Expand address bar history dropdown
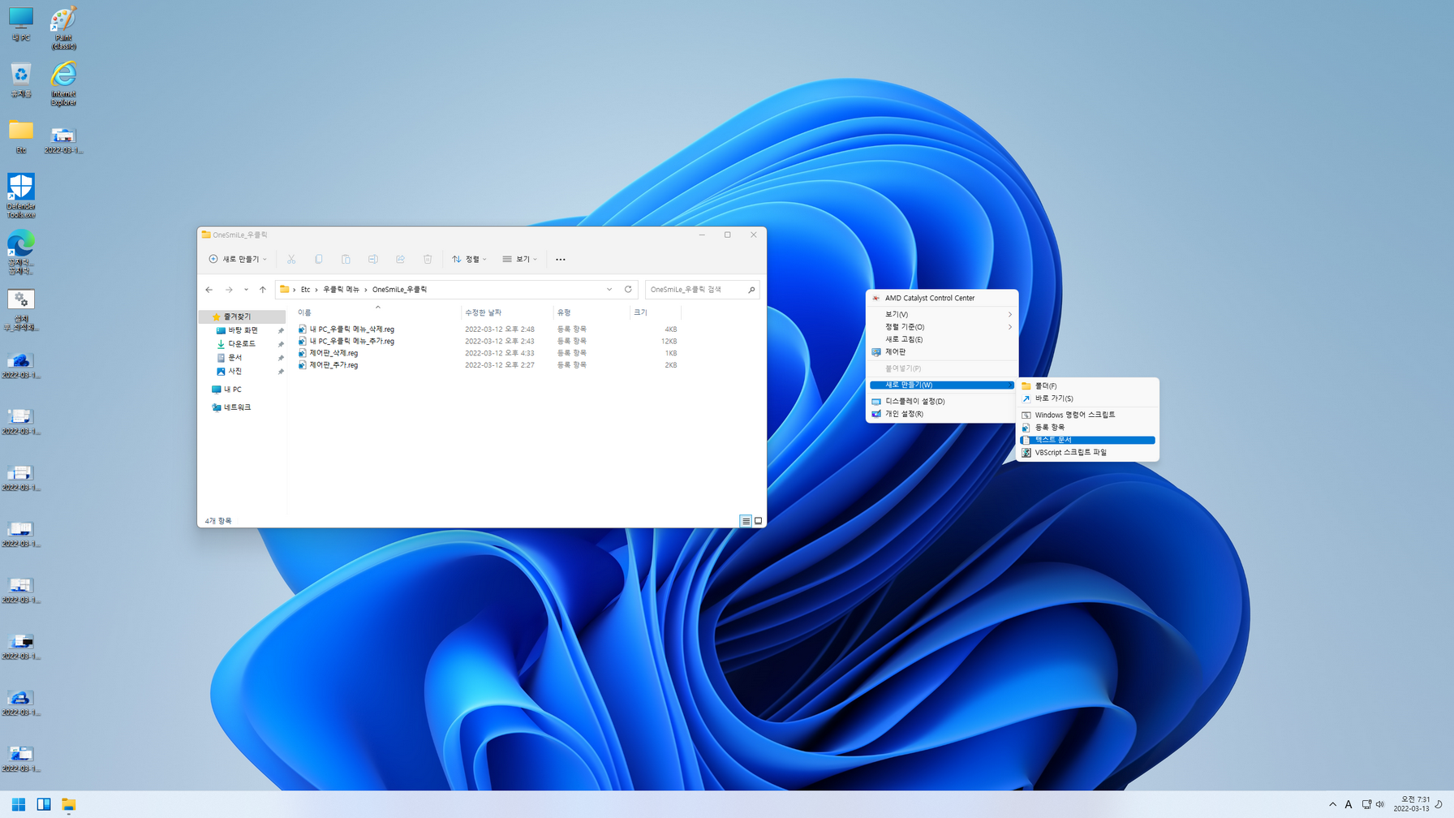Viewport: 1454px width, 818px height. [609, 289]
